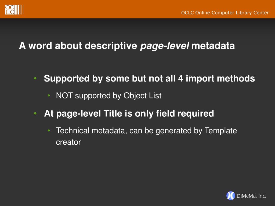Click the orange header banner

(137, 9)
